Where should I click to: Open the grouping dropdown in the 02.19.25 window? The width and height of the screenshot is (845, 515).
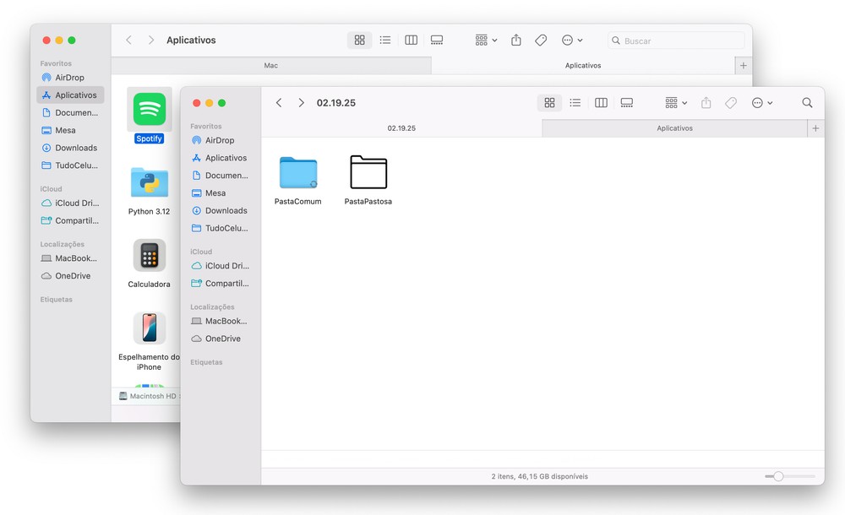pos(675,103)
